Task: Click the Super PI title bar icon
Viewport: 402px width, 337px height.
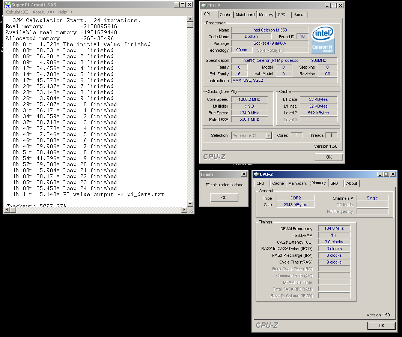Action: pos(8,4)
